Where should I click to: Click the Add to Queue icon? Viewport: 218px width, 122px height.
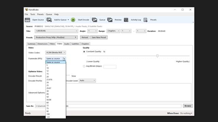pyautogui.click(x=49, y=20)
